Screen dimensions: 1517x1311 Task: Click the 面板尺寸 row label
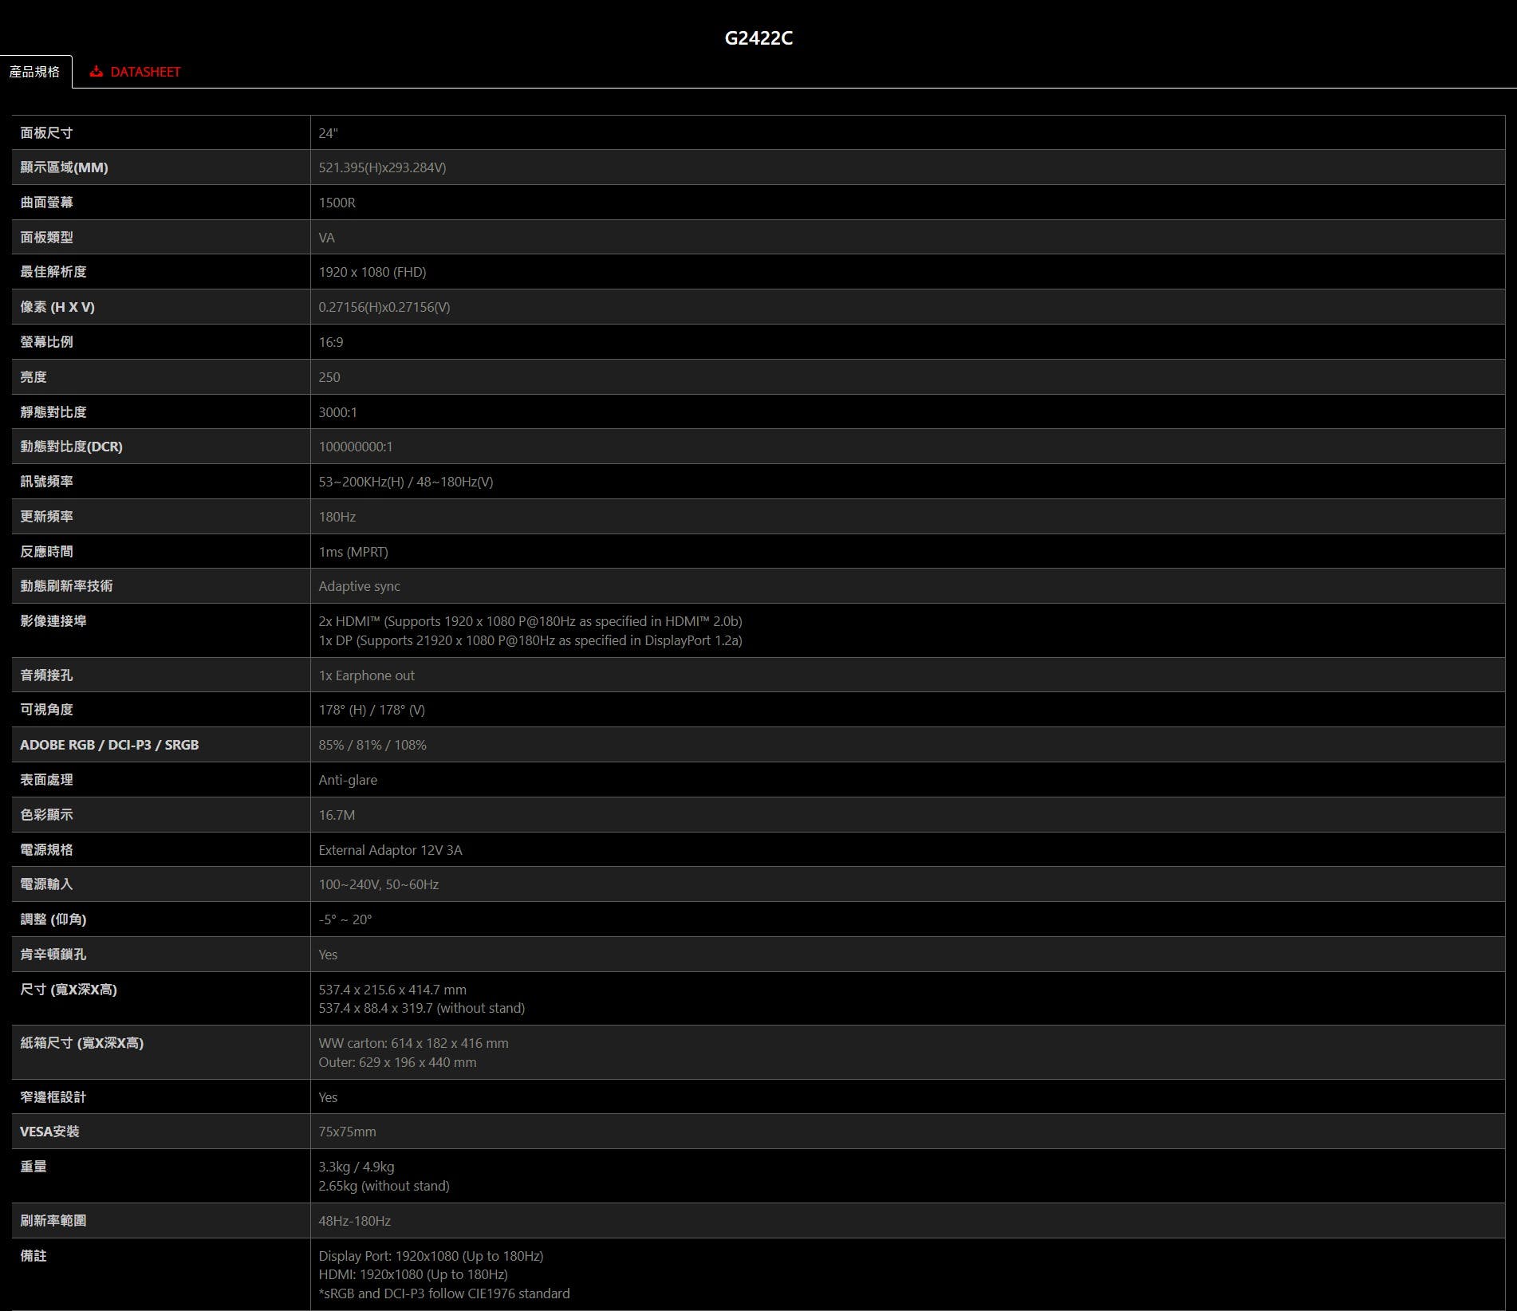pyautogui.click(x=46, y=133)
